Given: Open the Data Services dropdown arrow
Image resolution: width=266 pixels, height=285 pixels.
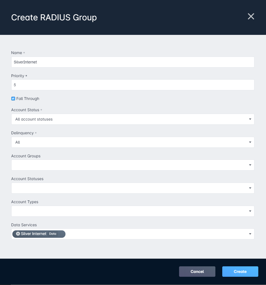Looking at the screenshot, I should [x=250, y=234].
